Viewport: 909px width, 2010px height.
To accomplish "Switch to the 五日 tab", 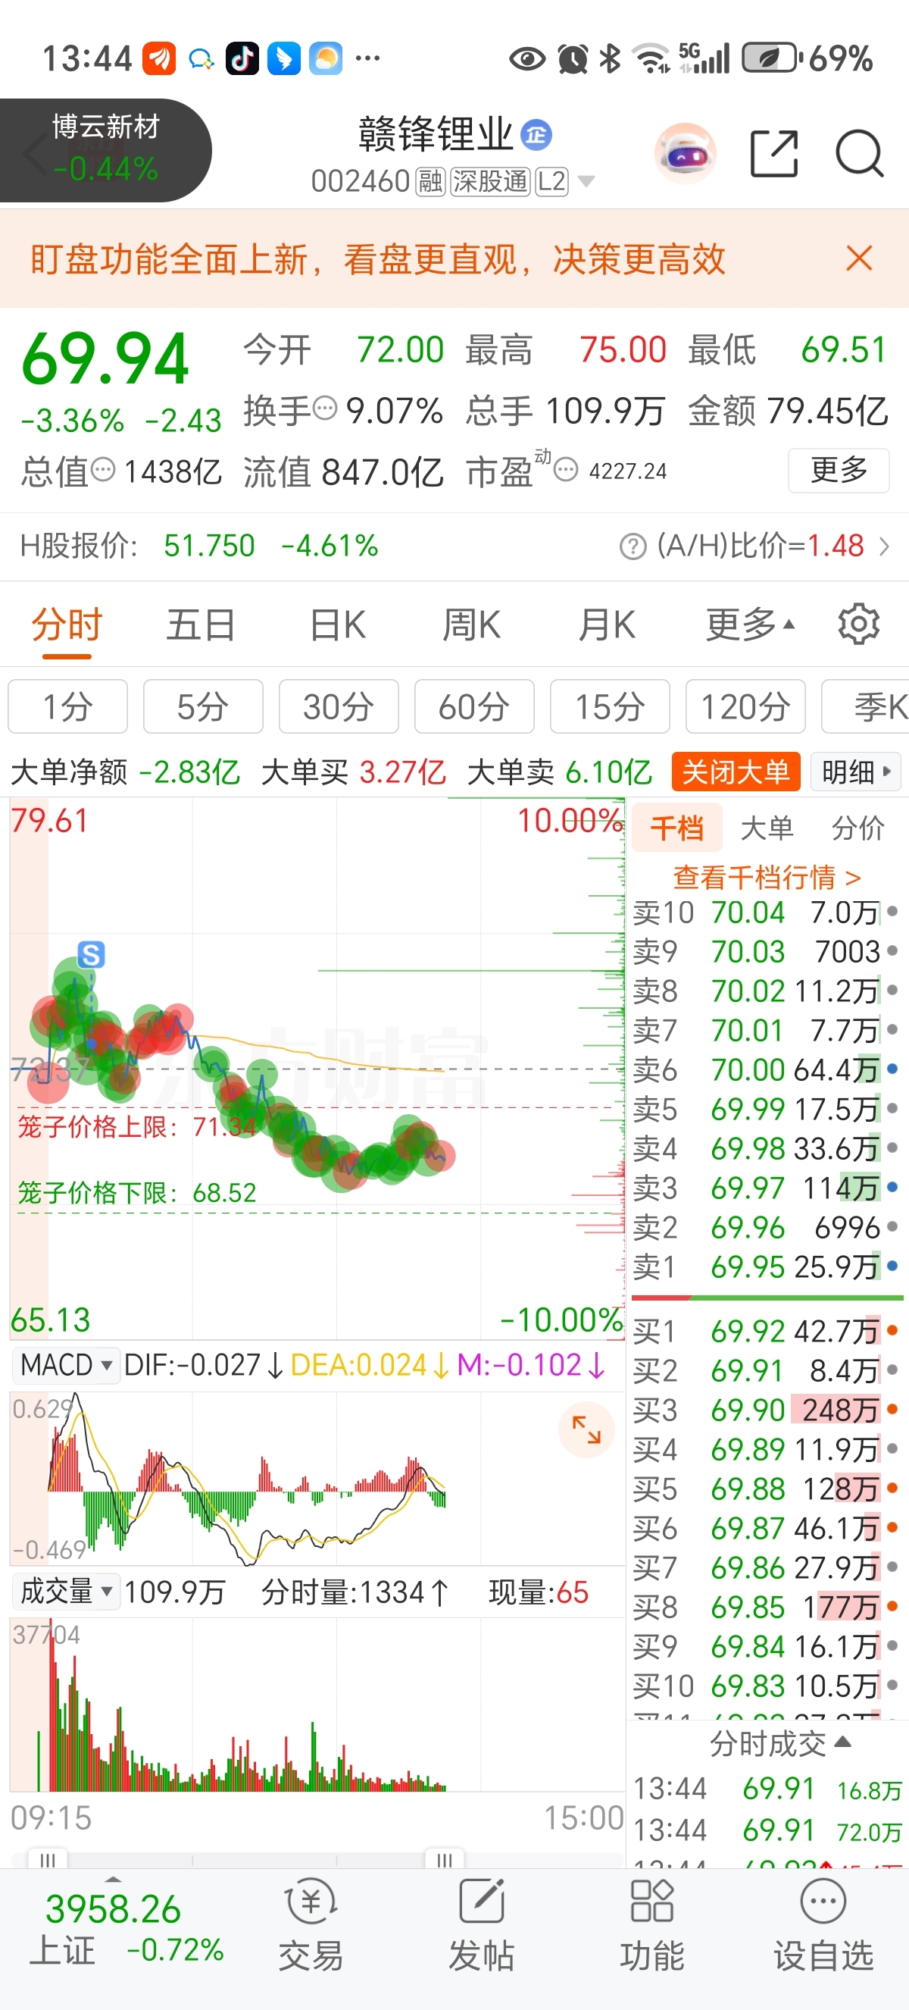I will click(201, 625).
